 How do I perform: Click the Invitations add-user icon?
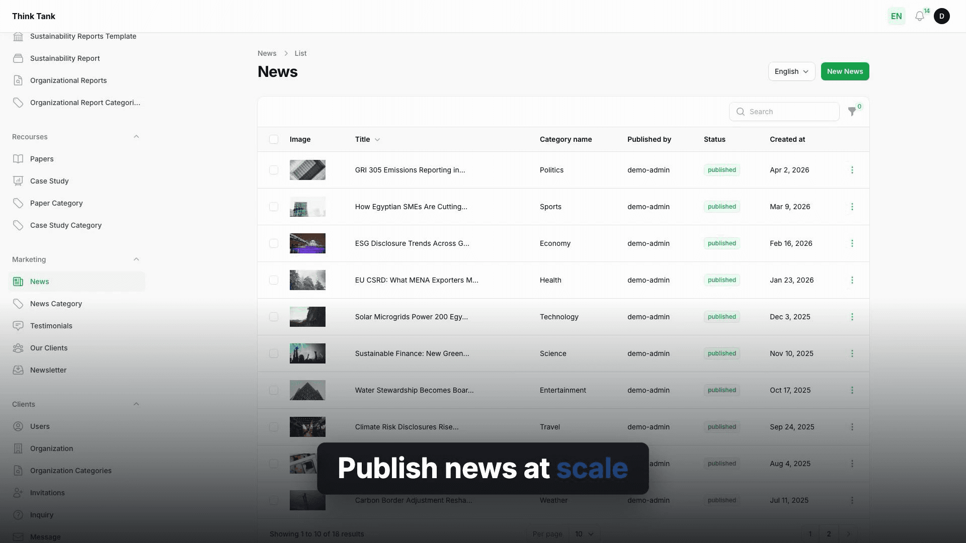[x=18, y=493]
